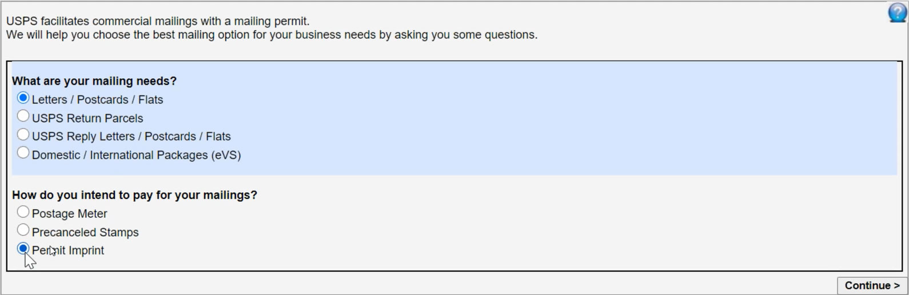
Task: Click the Continue > button
Action: pos(872,285)
